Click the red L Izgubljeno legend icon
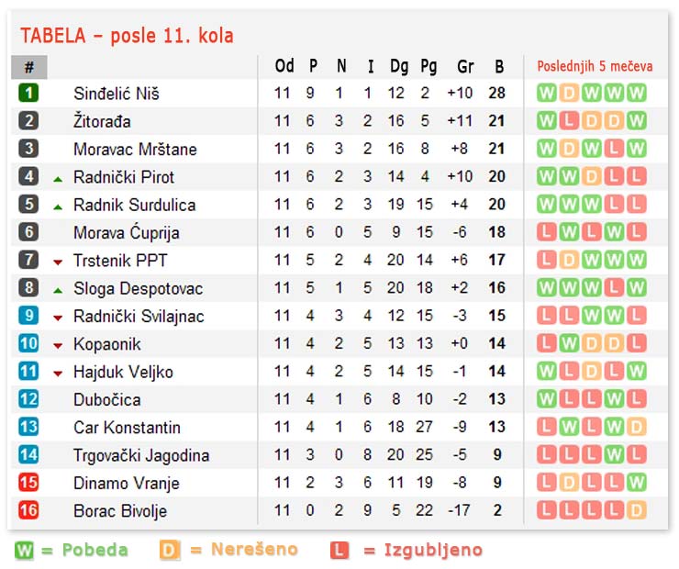The image size is (679, 569). [339, 551]
